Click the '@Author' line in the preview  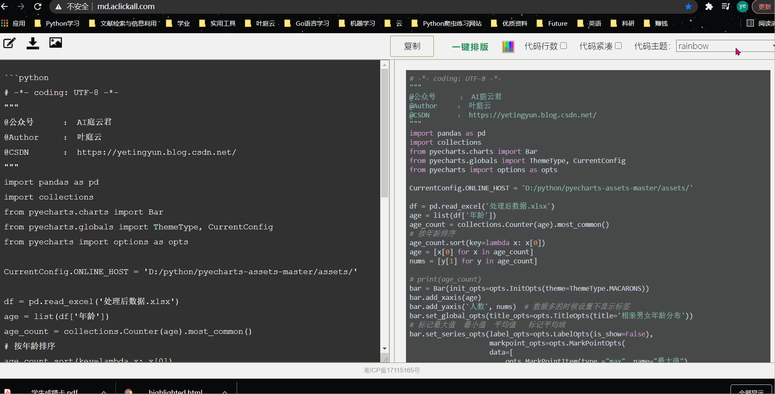pos(450,106)
